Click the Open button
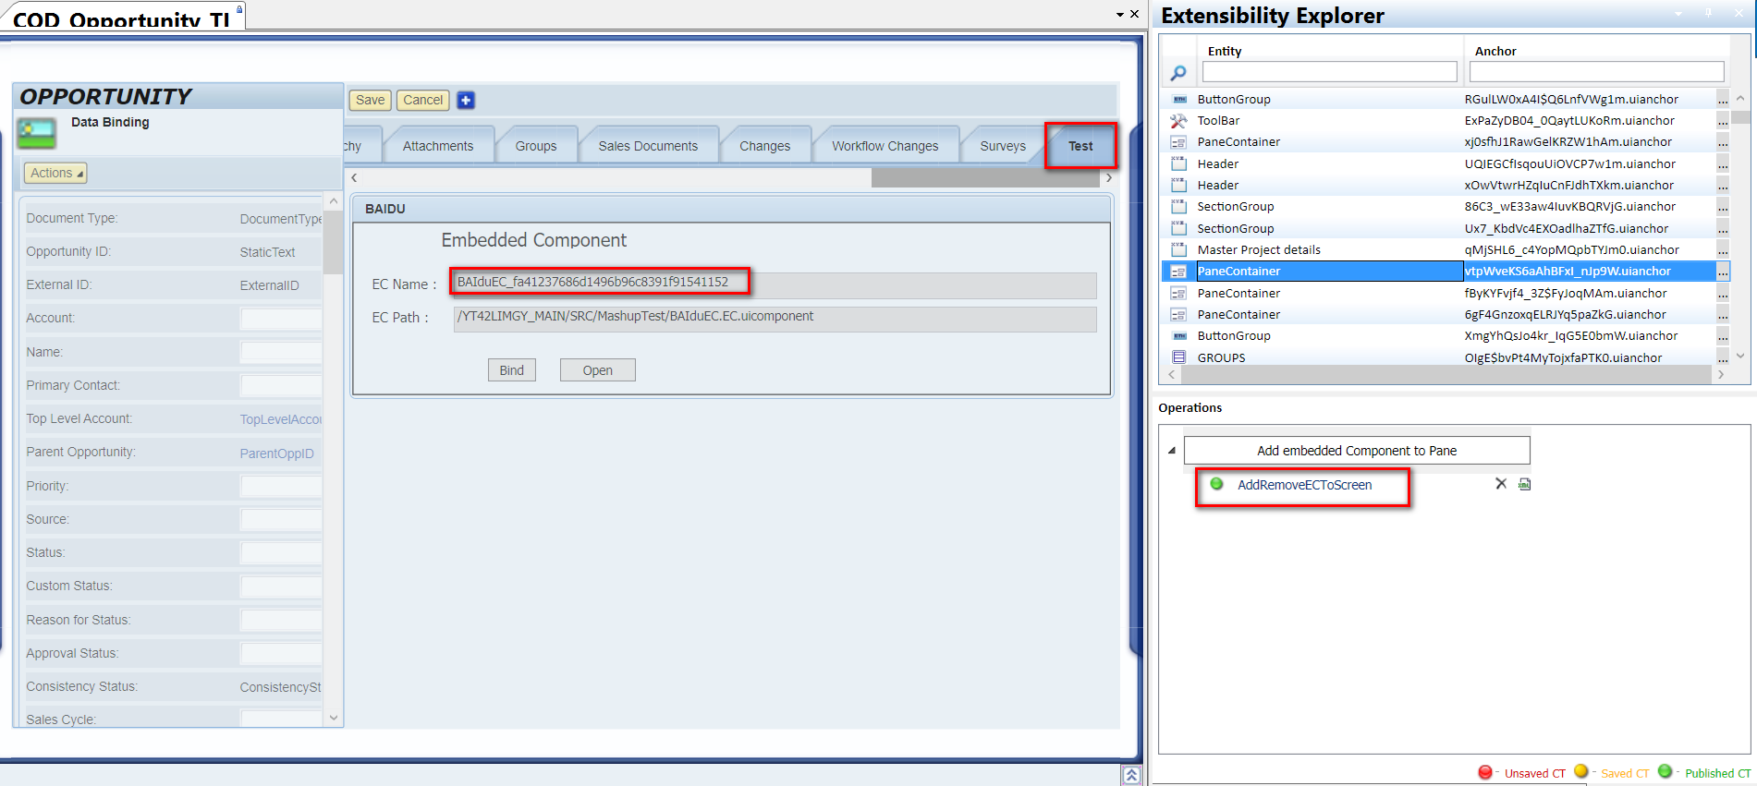The image size is (1757, 786). [597, 370]
